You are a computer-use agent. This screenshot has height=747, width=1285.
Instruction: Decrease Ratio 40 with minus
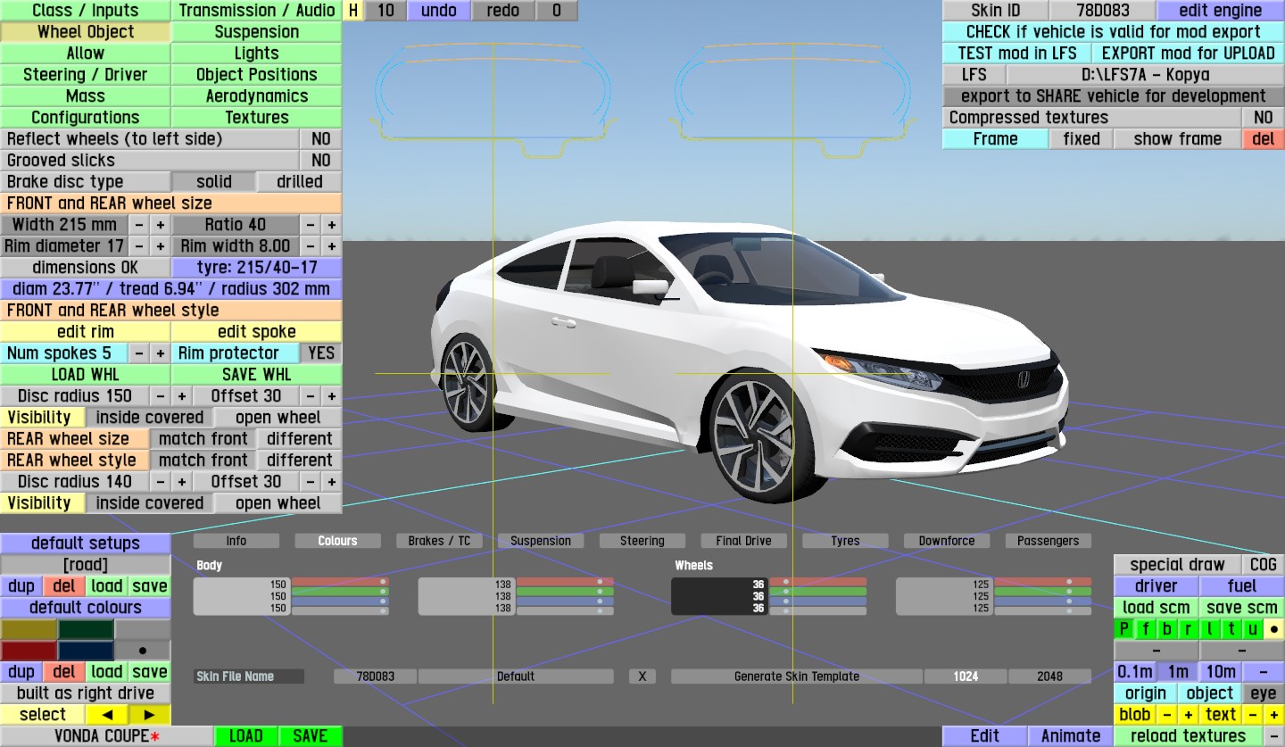pyautogui.click(x=310, y=225)
